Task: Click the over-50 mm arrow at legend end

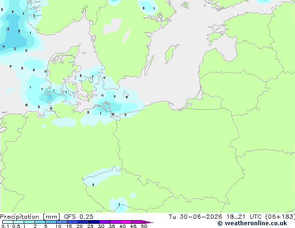Action: coord(147,222)
